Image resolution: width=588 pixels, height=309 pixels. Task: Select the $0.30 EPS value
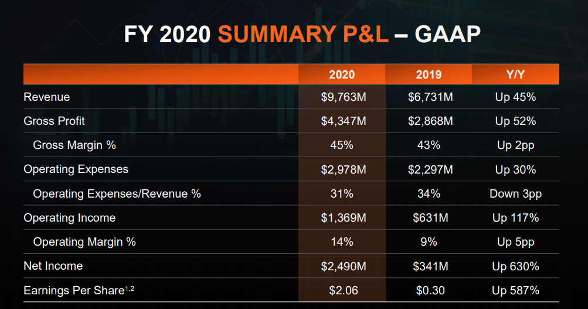(x=430, y=291)
